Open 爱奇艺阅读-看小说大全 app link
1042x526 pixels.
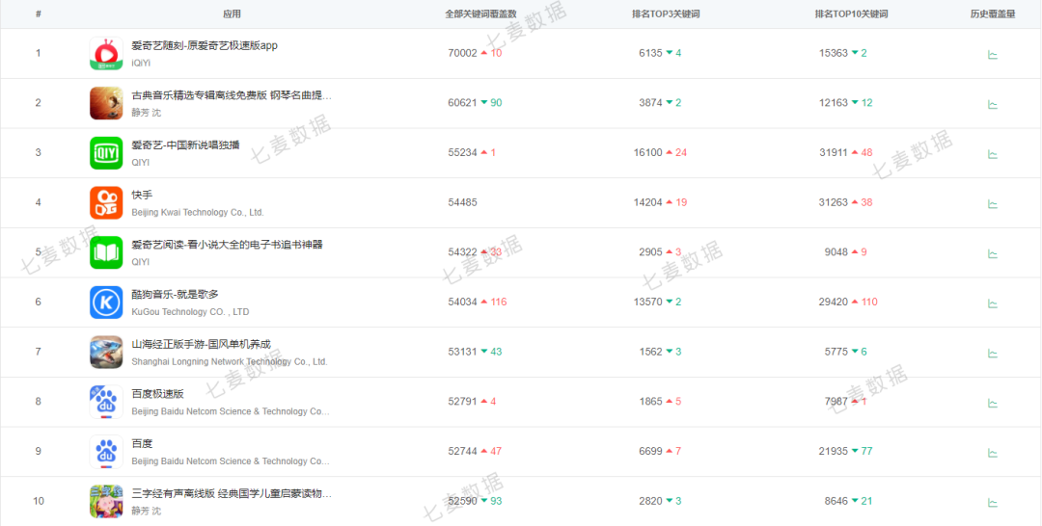(x=228, y=245)
